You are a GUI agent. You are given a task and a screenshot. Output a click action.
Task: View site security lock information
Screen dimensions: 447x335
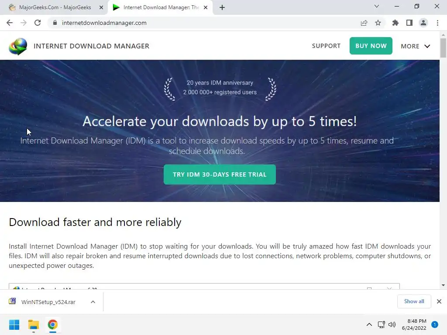(55, 23)
